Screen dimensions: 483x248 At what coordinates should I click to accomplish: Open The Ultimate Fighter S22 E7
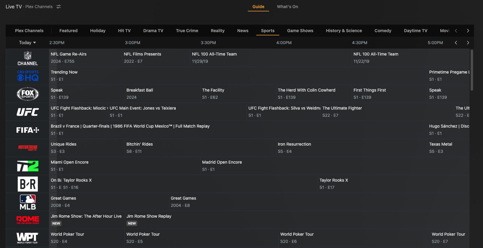point(387,112)
